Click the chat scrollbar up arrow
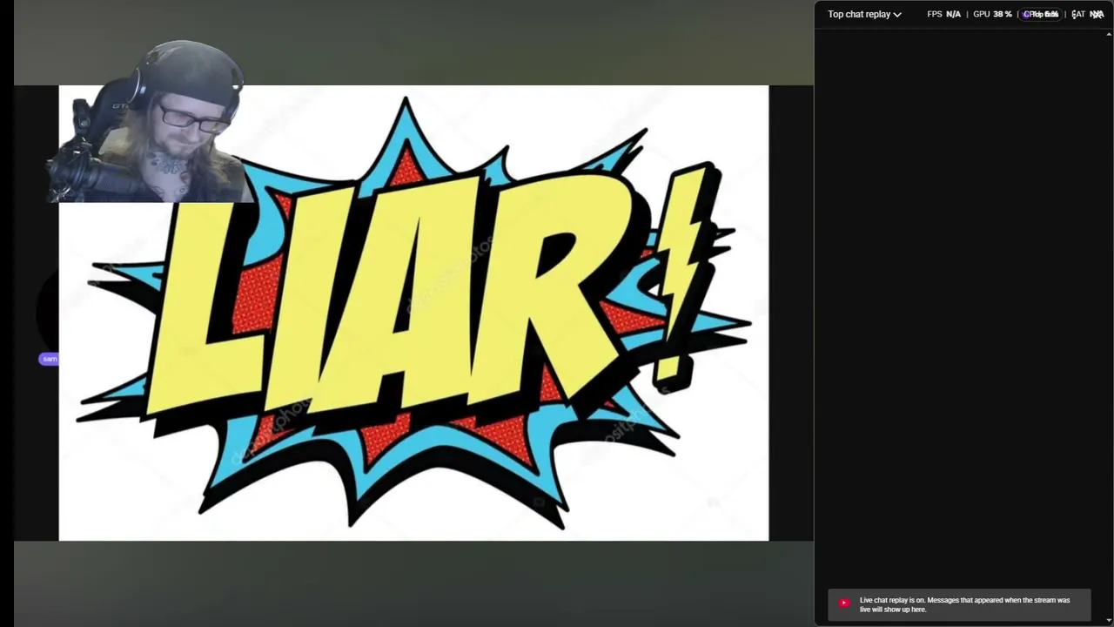 (x=1109, y=35)
